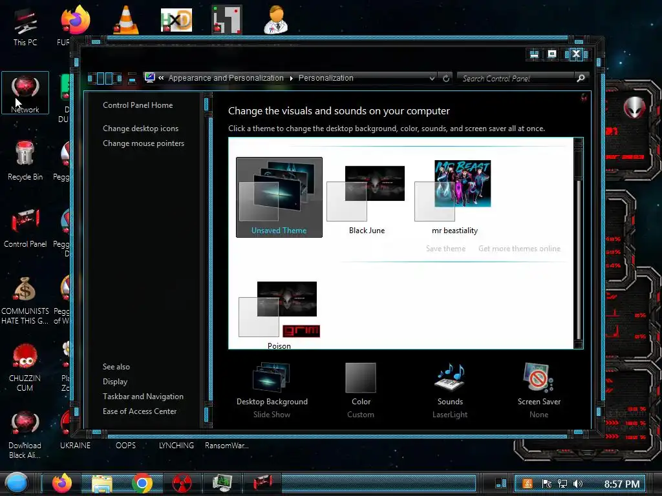This screenshot has width=662, height=496.
Task: Go to Control Panel Home
Action: pyautogui.click(x=138, y=105)
